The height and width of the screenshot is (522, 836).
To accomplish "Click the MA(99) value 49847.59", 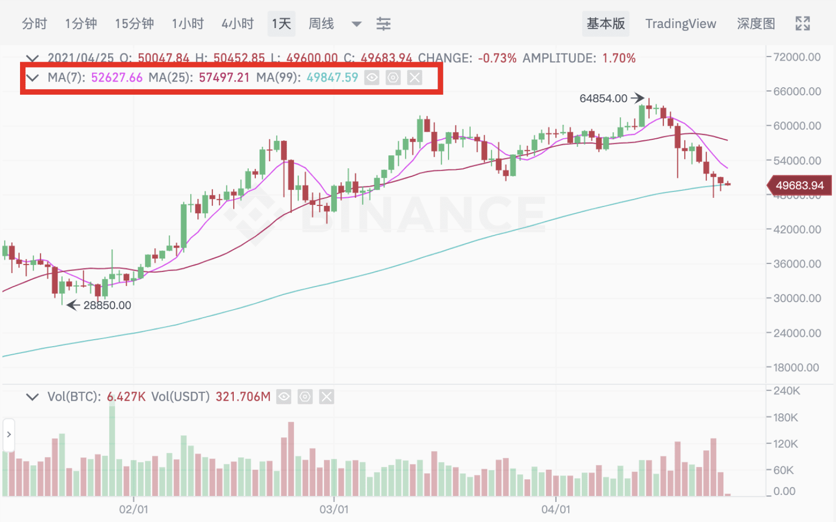I will 332,78.
